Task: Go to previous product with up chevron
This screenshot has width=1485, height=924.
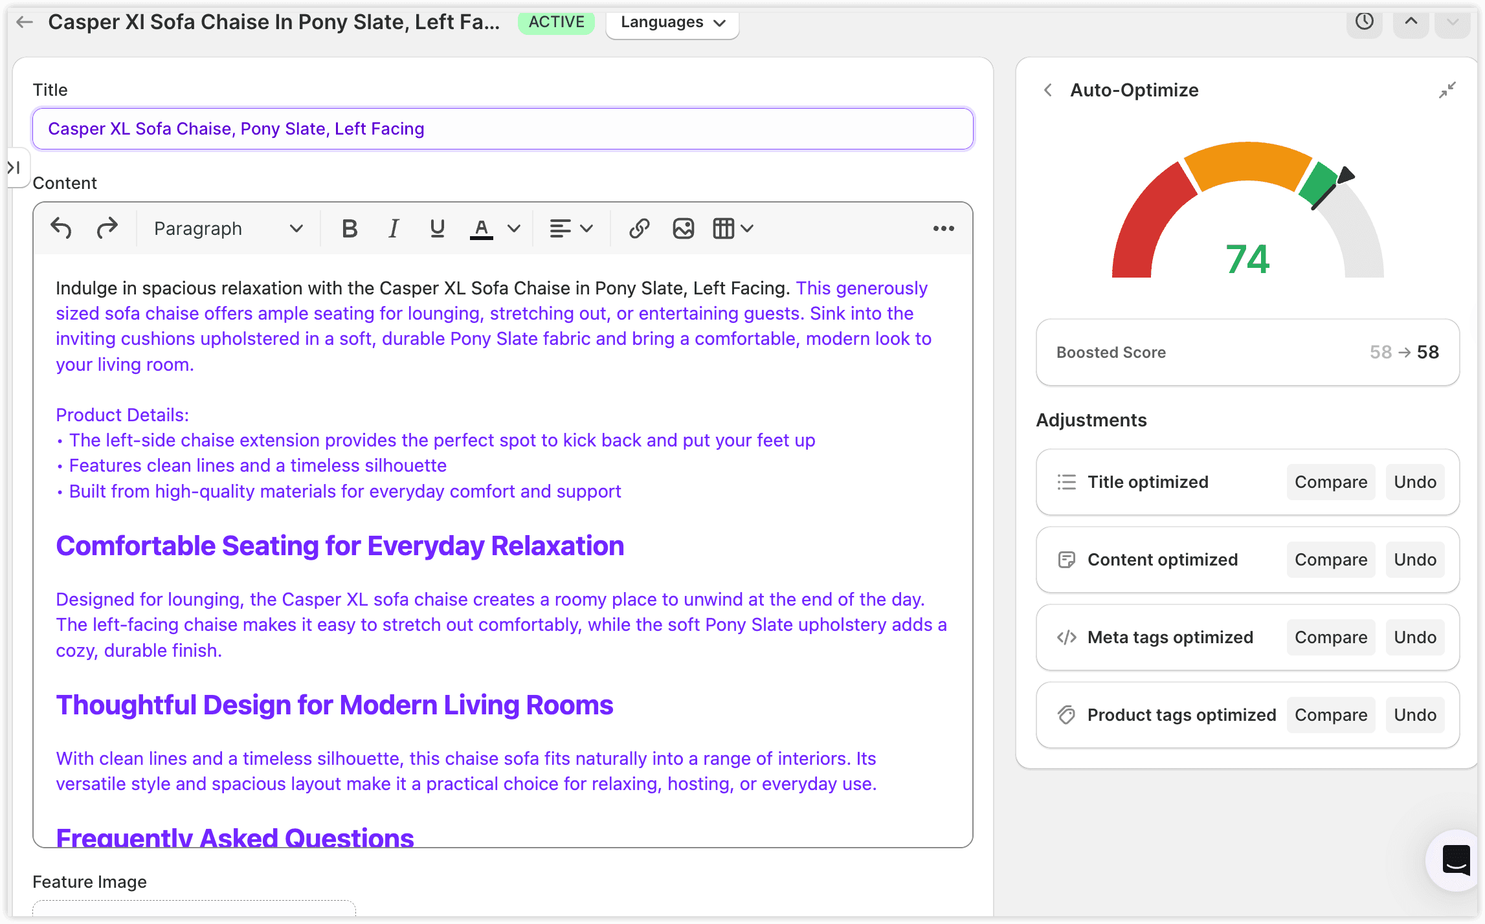Action: click(x=1411, y=22)
